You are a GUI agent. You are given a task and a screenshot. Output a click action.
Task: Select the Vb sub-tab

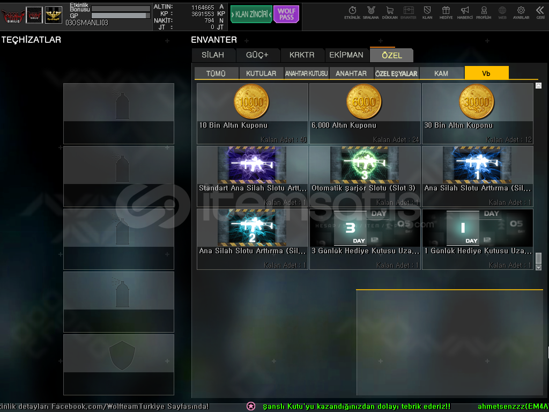(x=486, y=73)
